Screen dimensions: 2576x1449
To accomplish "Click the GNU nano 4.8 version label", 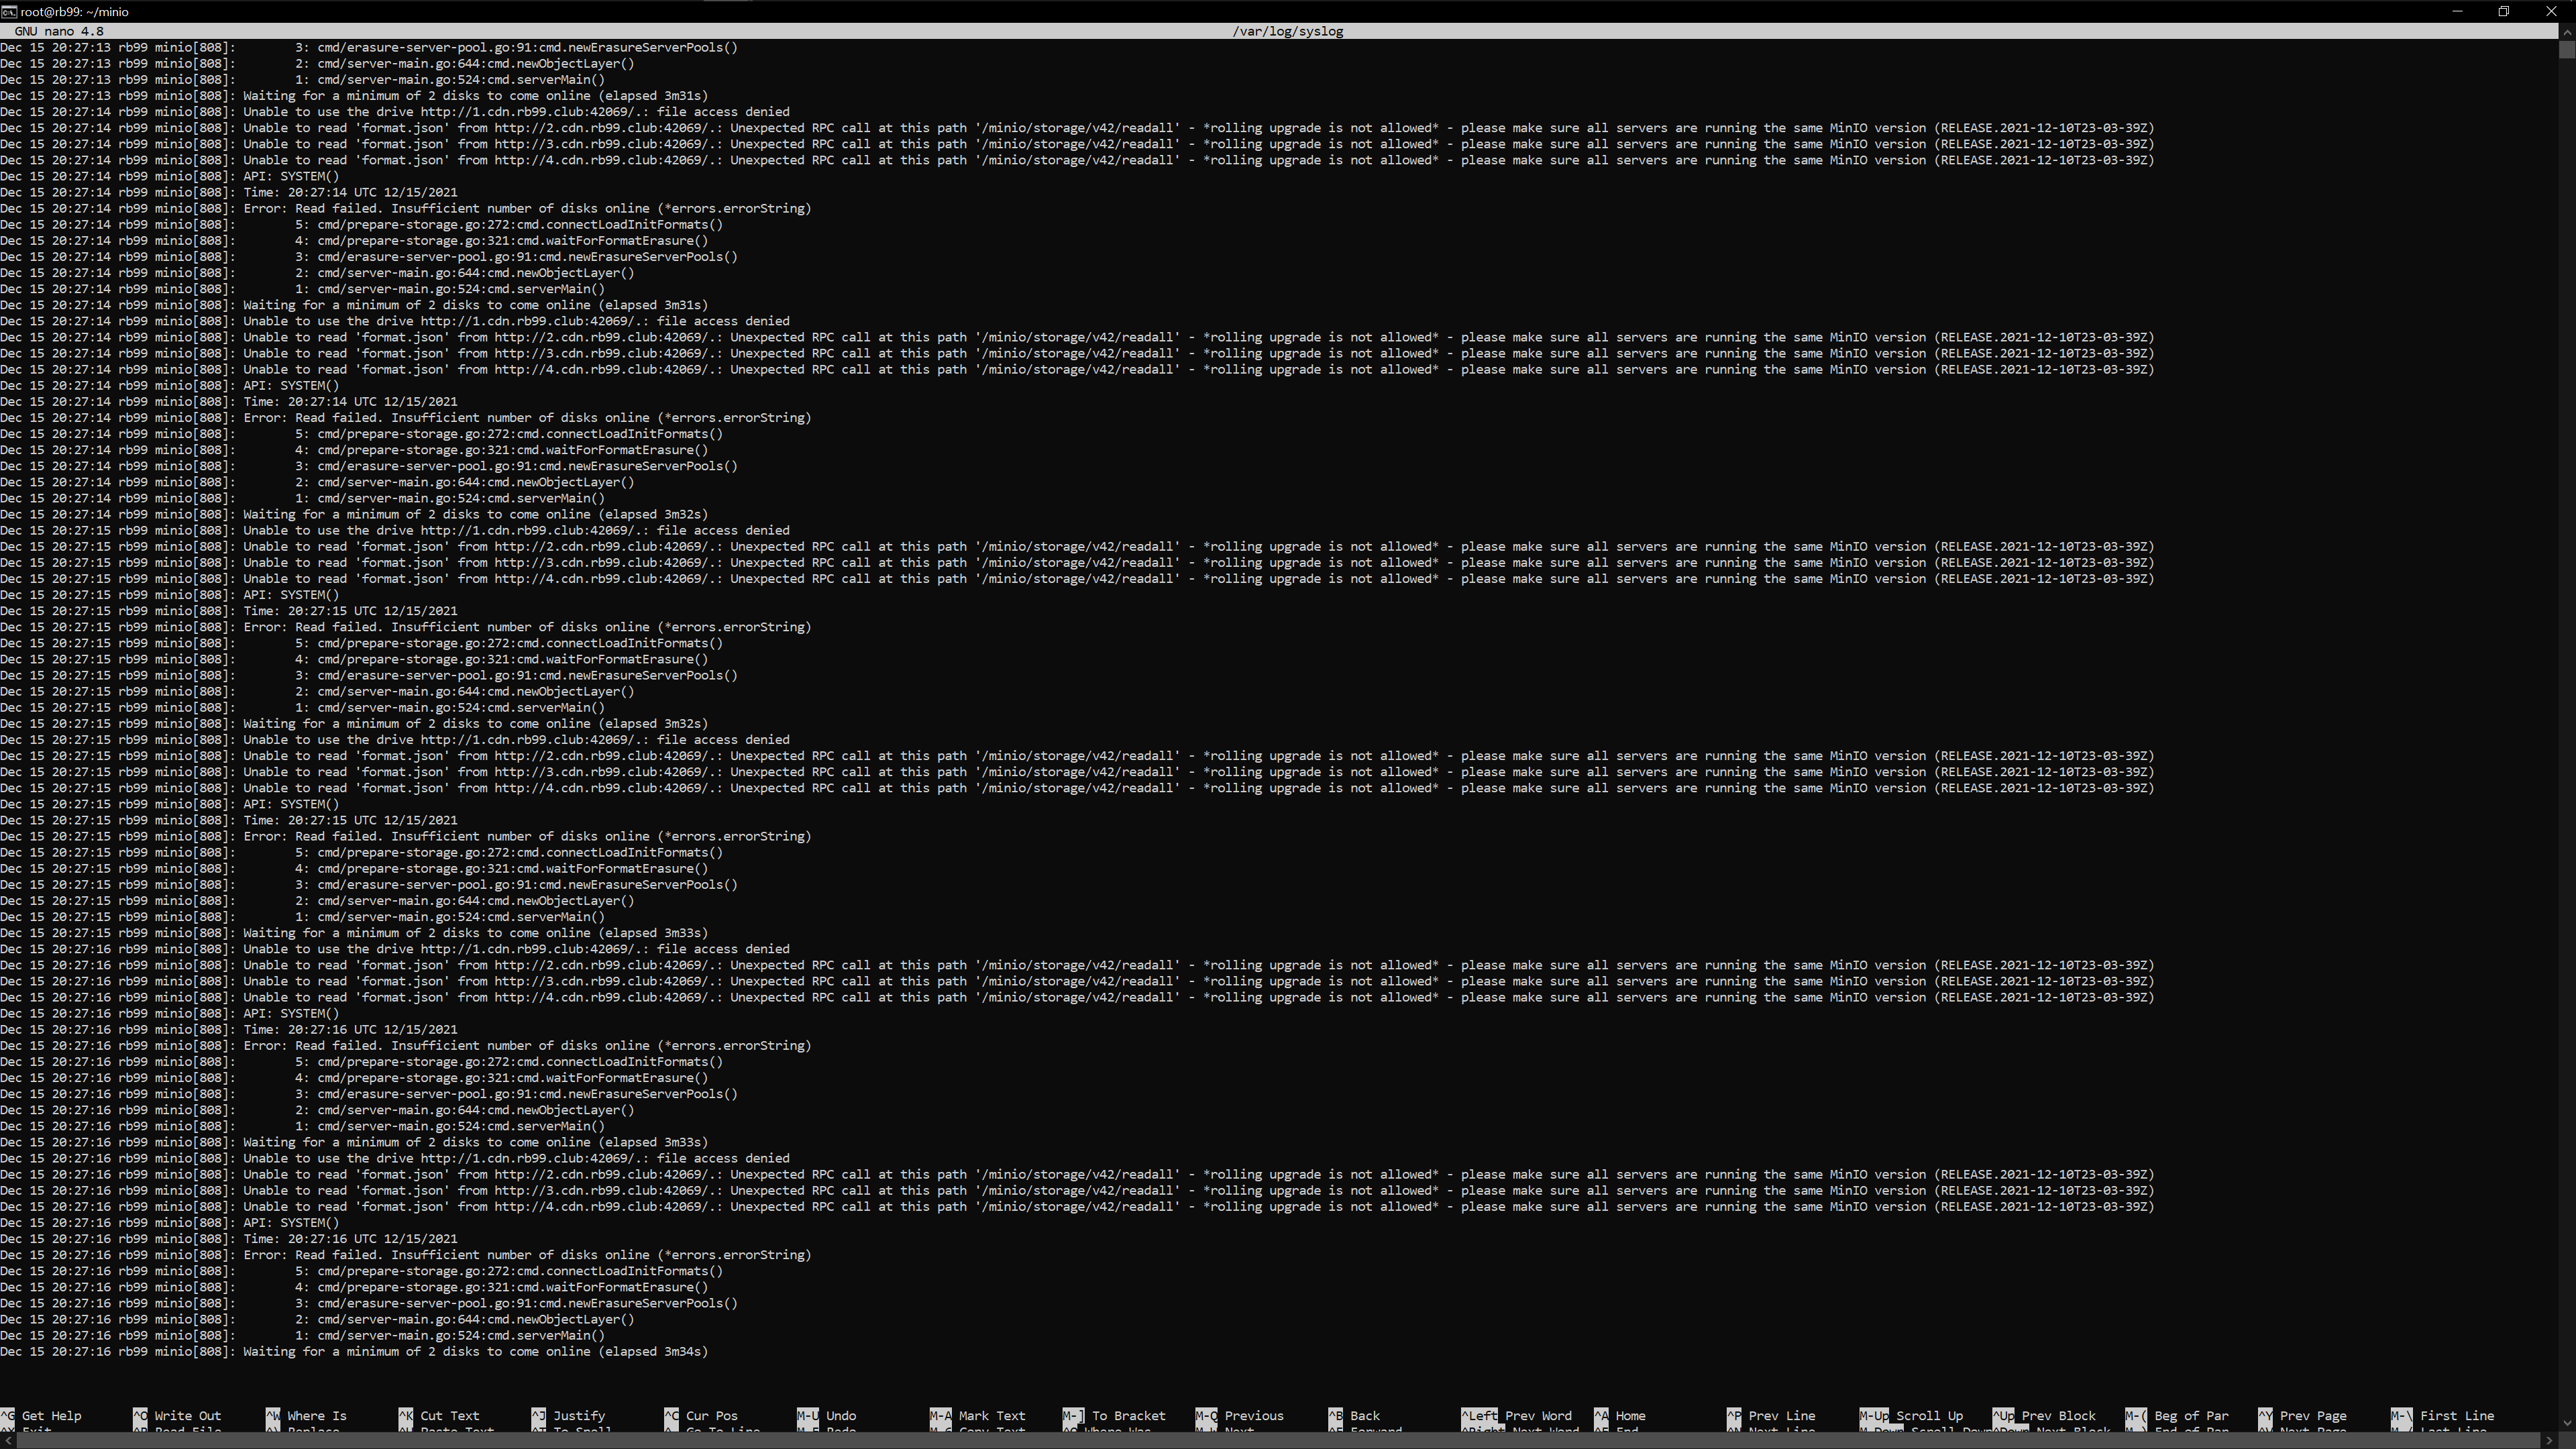I will point(59,31).
